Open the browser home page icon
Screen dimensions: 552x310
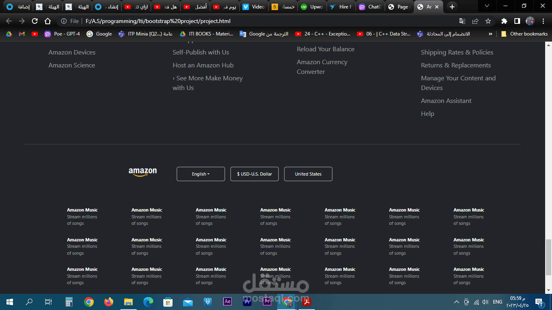coord(48,21)
